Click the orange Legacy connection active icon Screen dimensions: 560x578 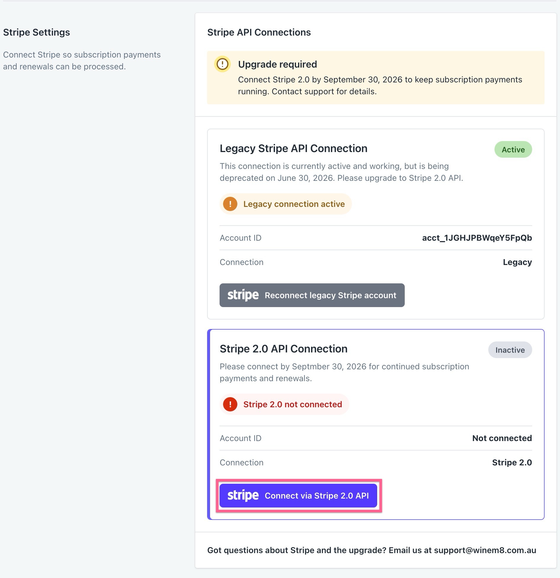[230, 204]
